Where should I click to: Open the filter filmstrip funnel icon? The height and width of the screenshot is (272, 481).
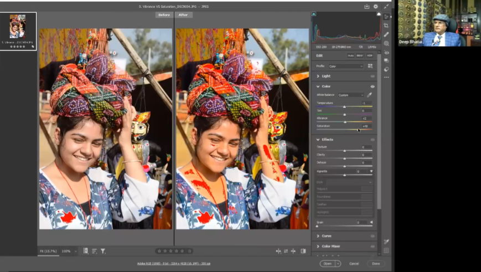coord(103,251)
